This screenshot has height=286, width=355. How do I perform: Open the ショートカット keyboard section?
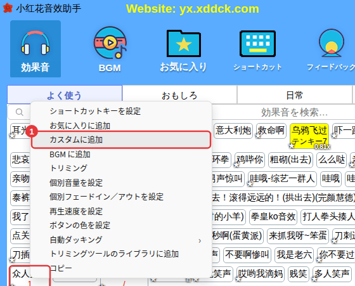(x=257, y=50)
